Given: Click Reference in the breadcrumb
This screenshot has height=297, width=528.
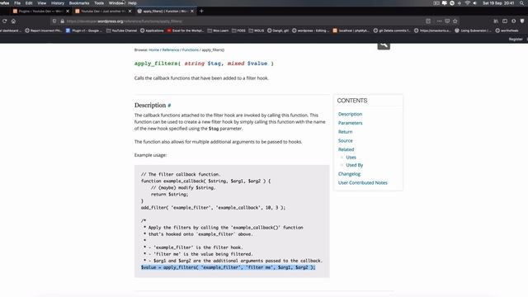Looking at the screenshot, I should [x=171, y=49].
